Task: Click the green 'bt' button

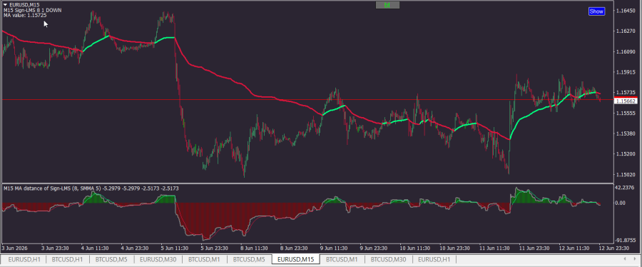Action: (x=387, y=5)
